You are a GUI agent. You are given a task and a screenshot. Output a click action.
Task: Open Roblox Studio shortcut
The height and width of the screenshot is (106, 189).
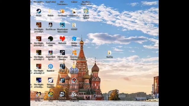coord(74,39)
